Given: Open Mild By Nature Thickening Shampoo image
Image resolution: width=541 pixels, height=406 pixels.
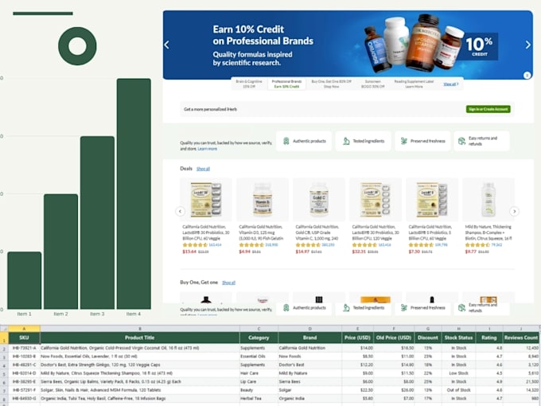Looking at the screenshot, I should pos(488,200).
